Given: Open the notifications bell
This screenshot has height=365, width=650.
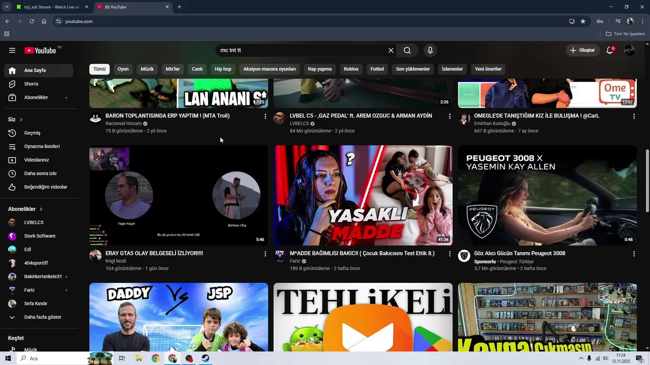Looking at the screenshot, I should click(610, 50).
